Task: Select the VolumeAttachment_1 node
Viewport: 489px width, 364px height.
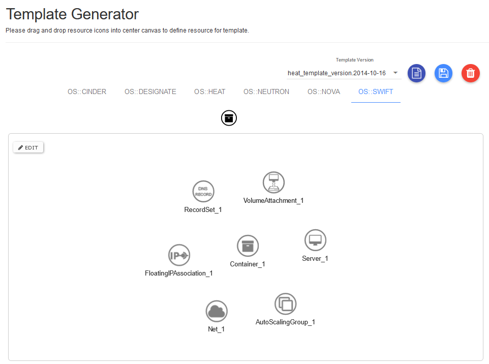Action: [x=273, y=182]
